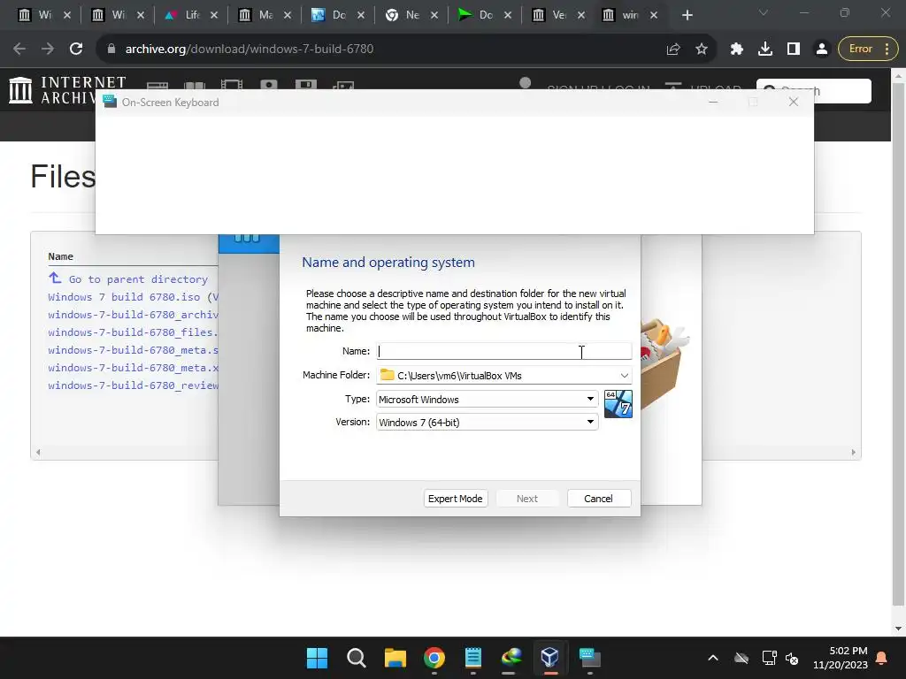Click the Machine Folder yellow folder icon
906x679 pixels.
(x=388, y=375)
